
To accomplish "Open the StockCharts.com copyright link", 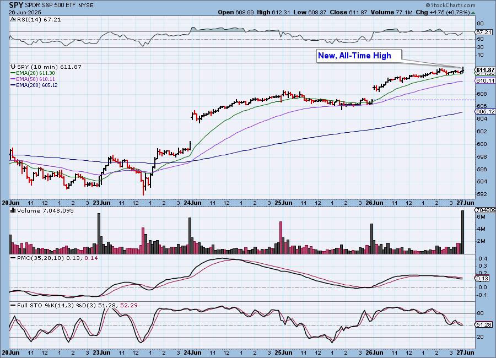I will click(450, 5).
